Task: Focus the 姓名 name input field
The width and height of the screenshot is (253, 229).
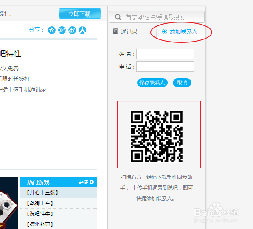Action: pyautogui.click(x=165, y=54)
